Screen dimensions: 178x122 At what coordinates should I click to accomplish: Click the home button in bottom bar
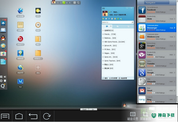(x=19, y=116)
